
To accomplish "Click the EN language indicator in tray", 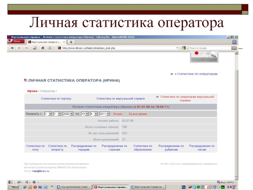I will click(x=183, y=187).
